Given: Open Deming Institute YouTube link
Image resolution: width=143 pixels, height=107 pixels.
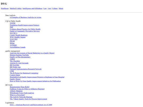Looking at the screenshot, I should [19, 55].
